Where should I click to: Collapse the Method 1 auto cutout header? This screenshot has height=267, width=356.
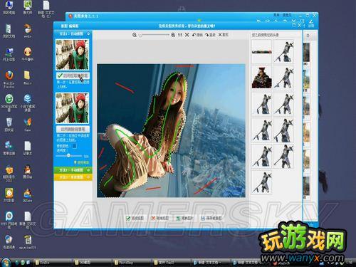tap(73, 34)
